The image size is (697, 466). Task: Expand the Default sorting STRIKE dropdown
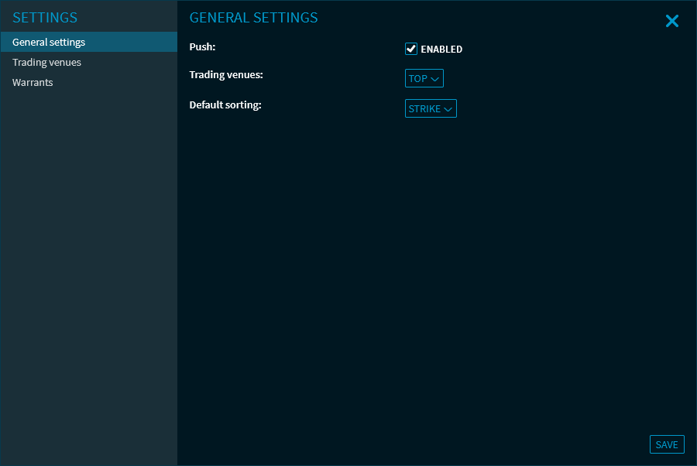tap(431, 109)
